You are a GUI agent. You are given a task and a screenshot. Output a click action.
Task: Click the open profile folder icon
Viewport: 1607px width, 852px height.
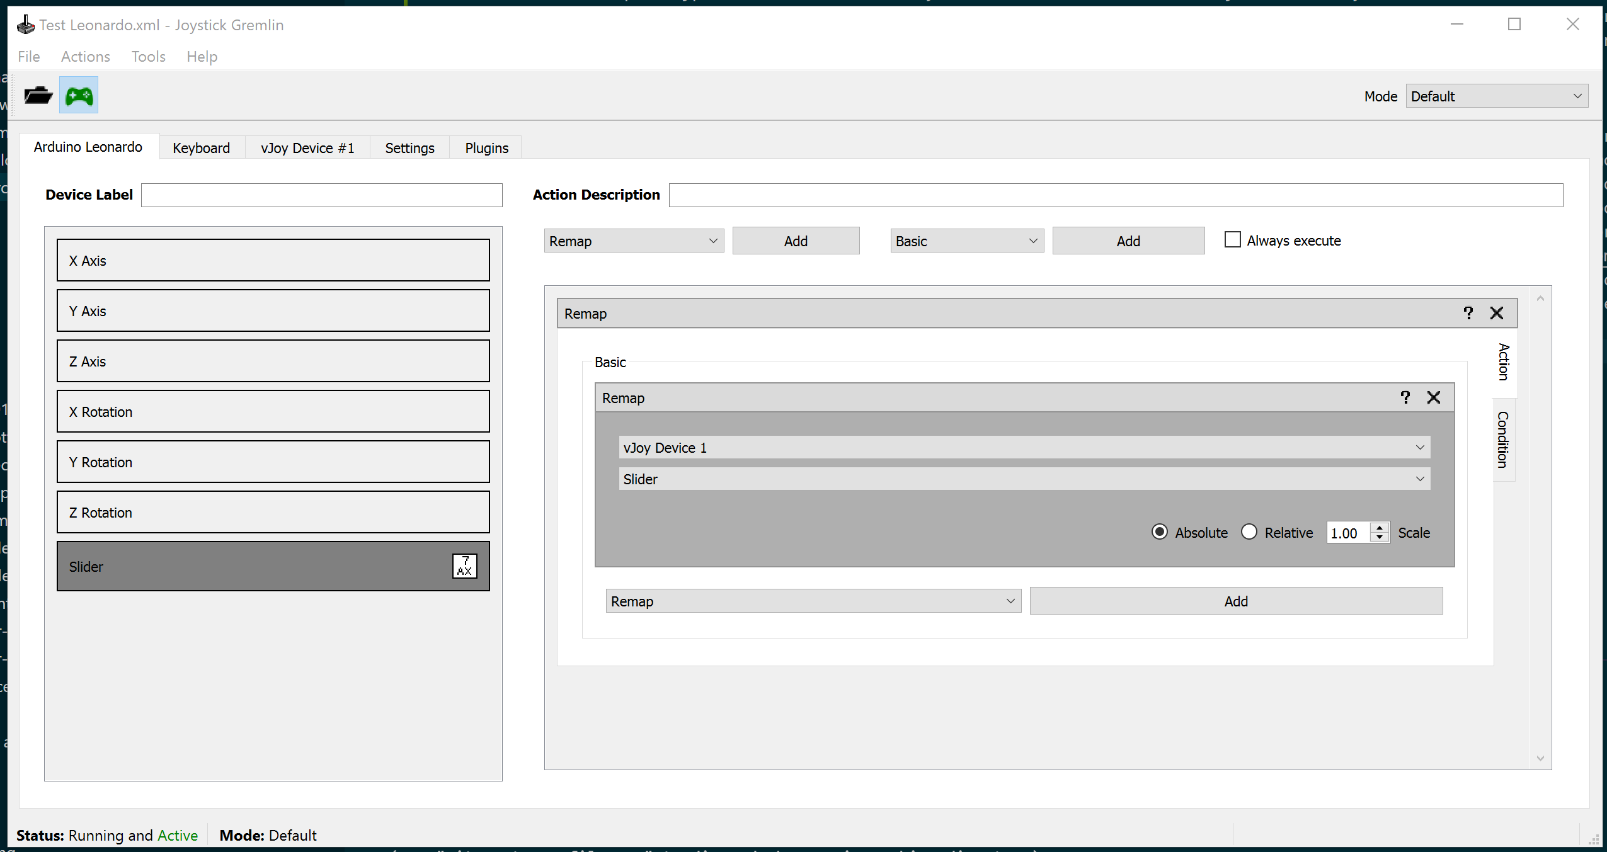pos(38,96)
